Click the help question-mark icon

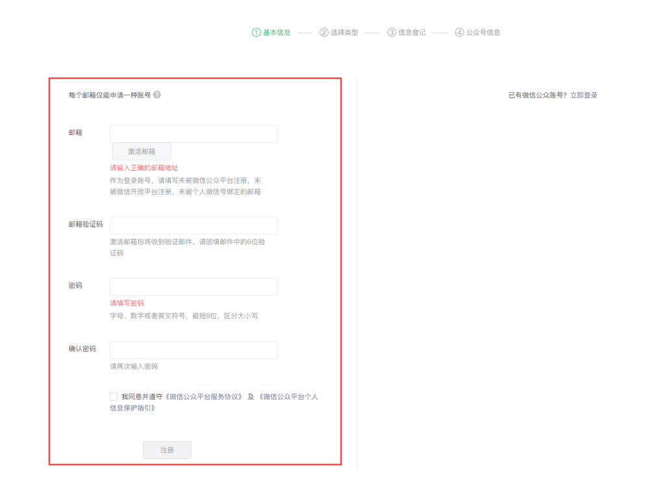157,95
